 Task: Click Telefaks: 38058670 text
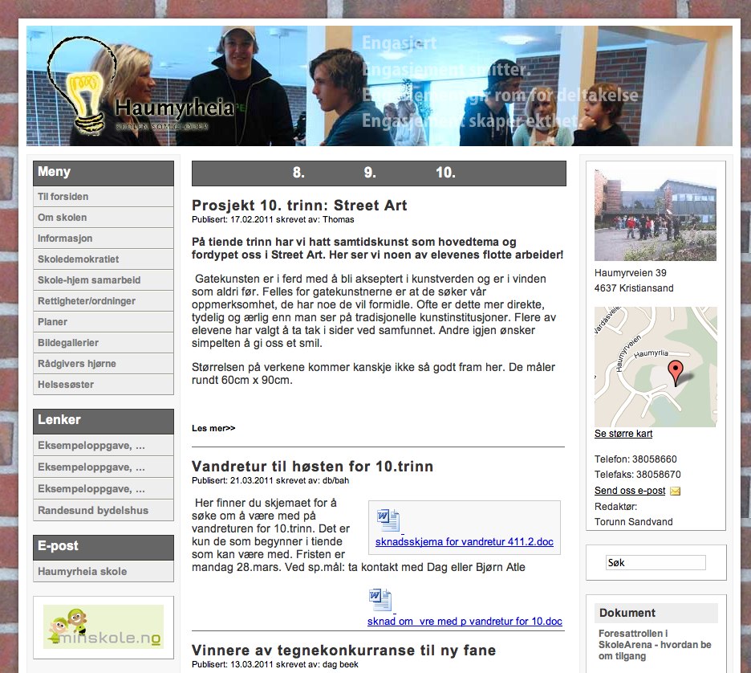638,475
